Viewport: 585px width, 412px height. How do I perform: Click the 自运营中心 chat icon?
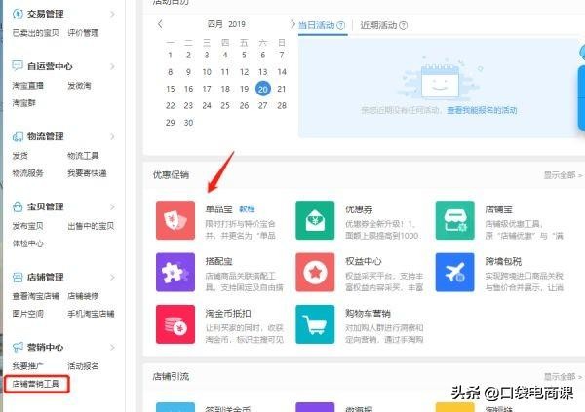point(18,66)
